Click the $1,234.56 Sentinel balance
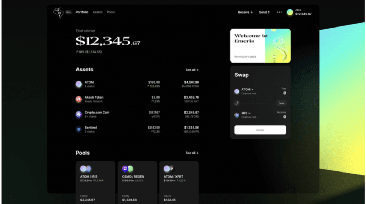366x204 pixels. click(192, 128)
